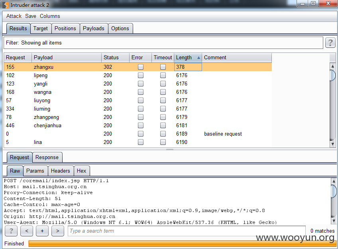Click the Finished attack progress bar

click(182, 243)
